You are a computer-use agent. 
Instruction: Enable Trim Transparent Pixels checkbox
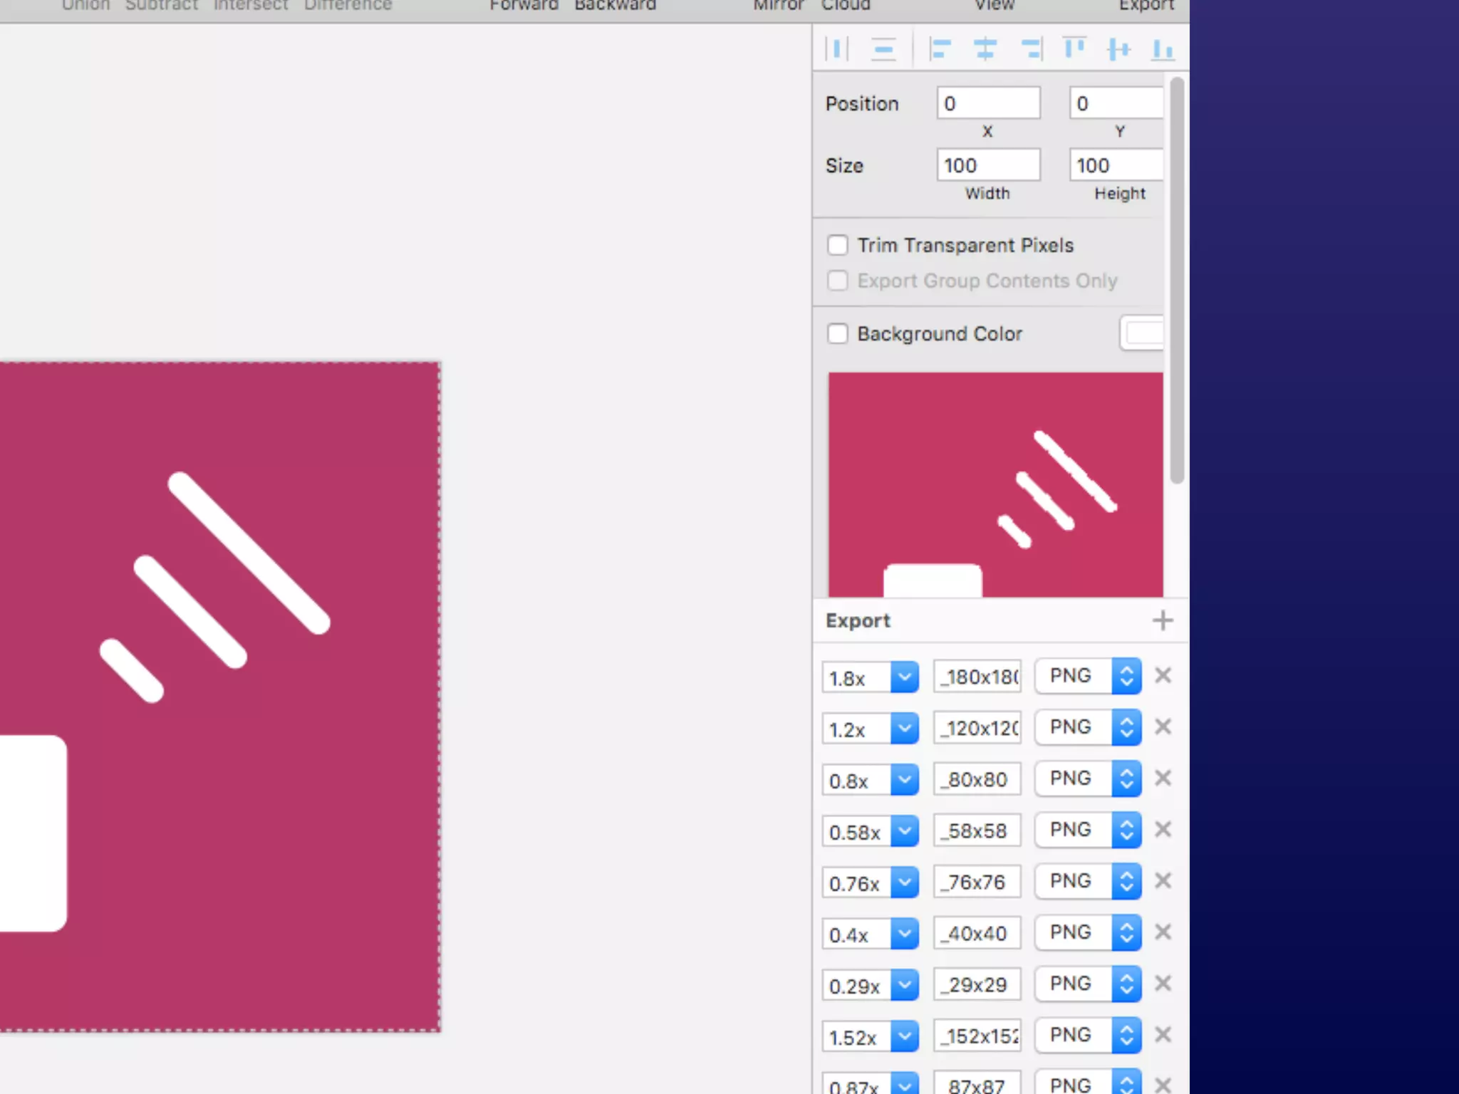838,245
